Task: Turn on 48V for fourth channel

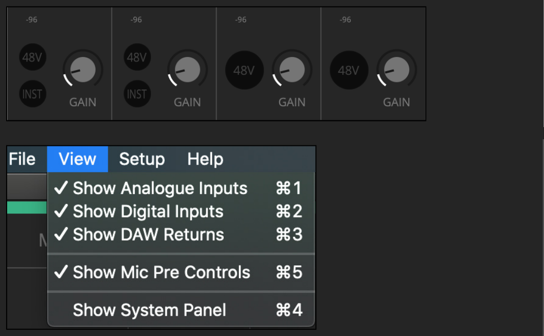Action: tap(349, 70)
